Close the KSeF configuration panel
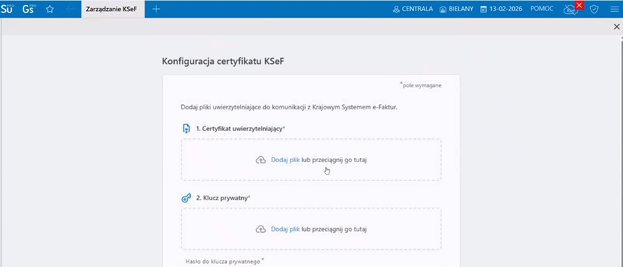Image resolution: width=623 pixels, height=267 pixels. 616,27
